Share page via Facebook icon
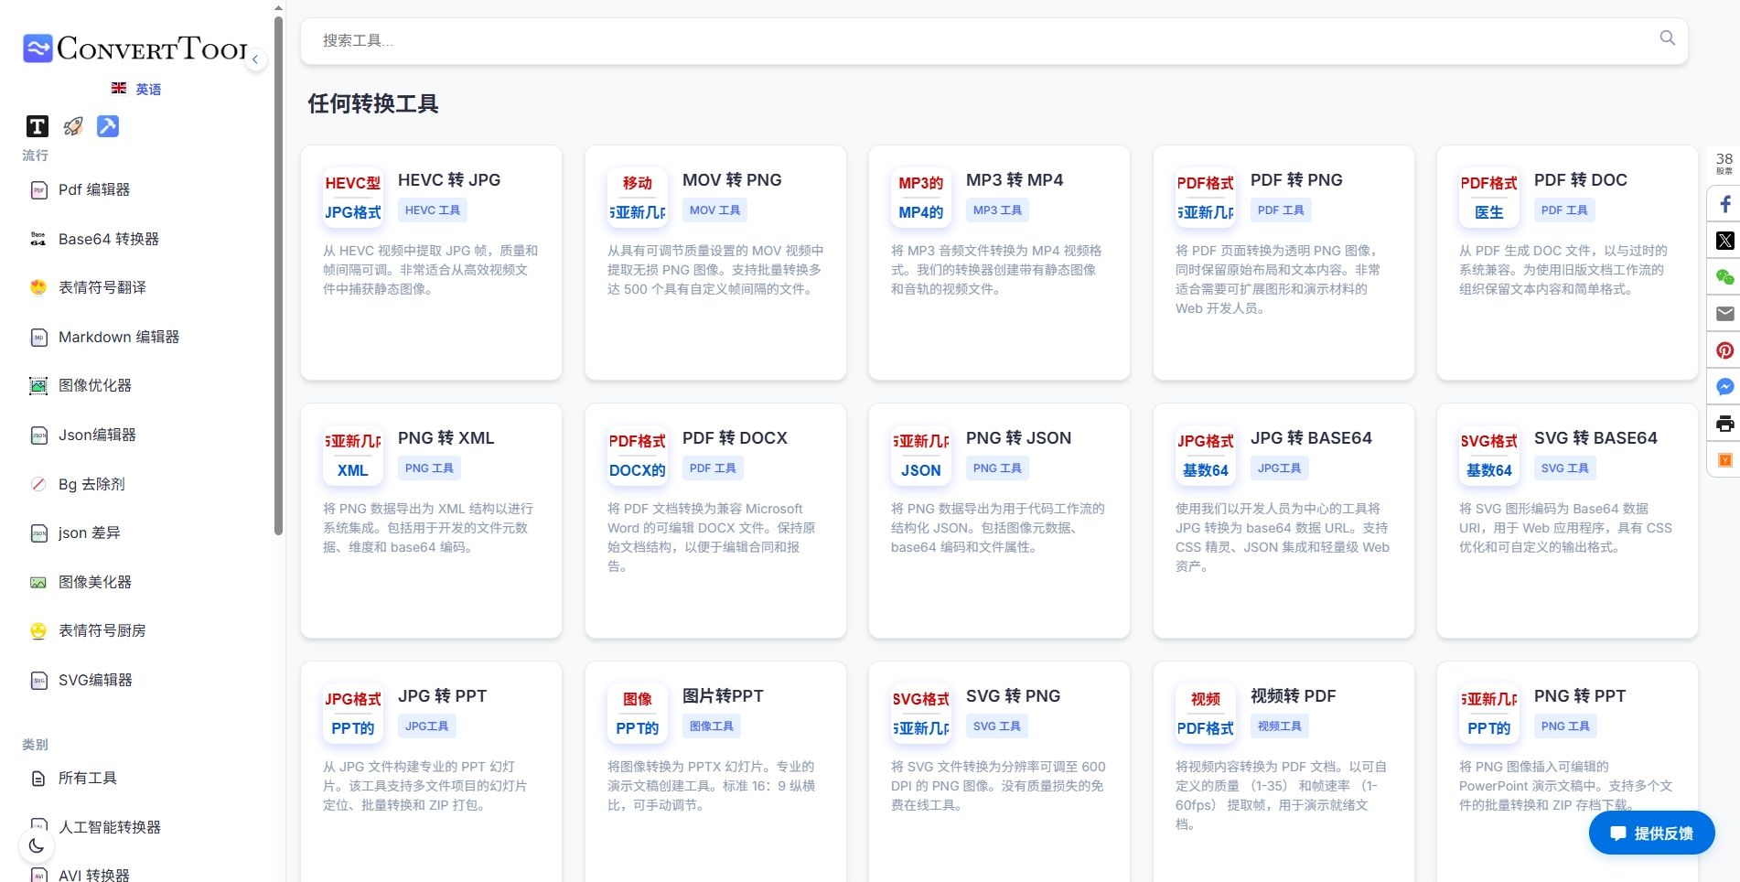This screenshot has height=882, width=1740. 1724,204
